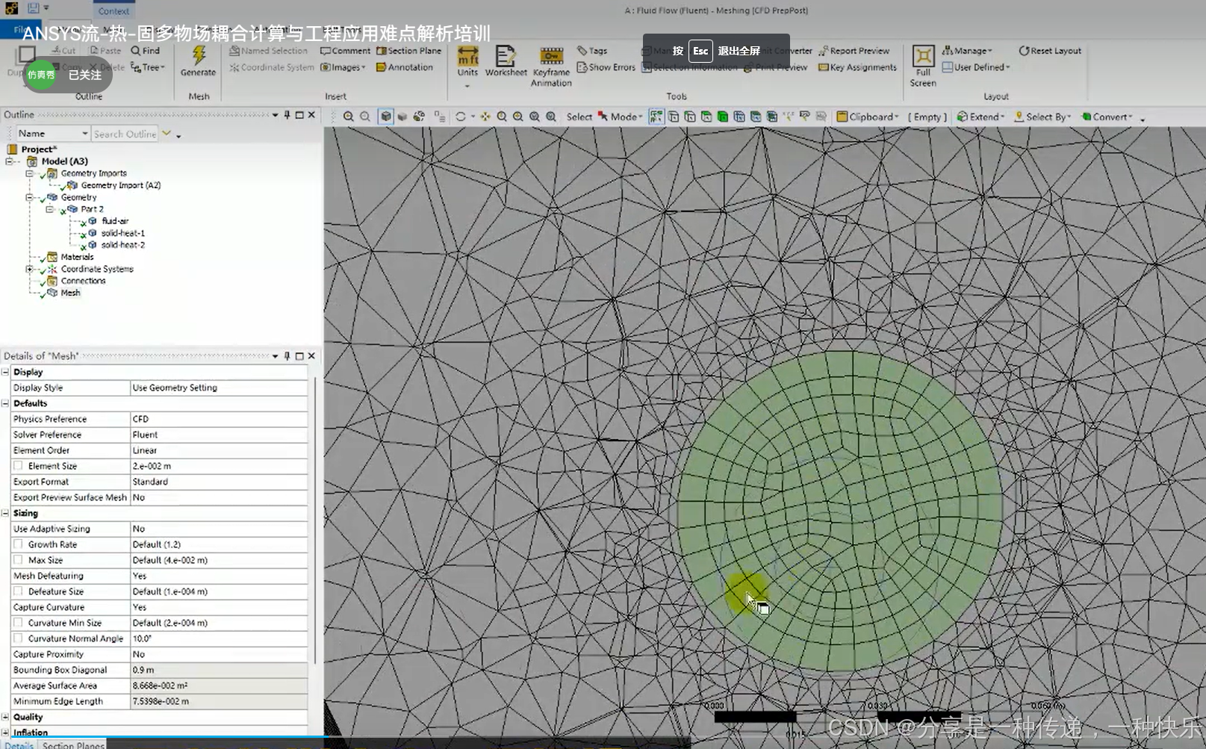
Task: Click the Named Selection tool
Action: click(x=268, y=51)
